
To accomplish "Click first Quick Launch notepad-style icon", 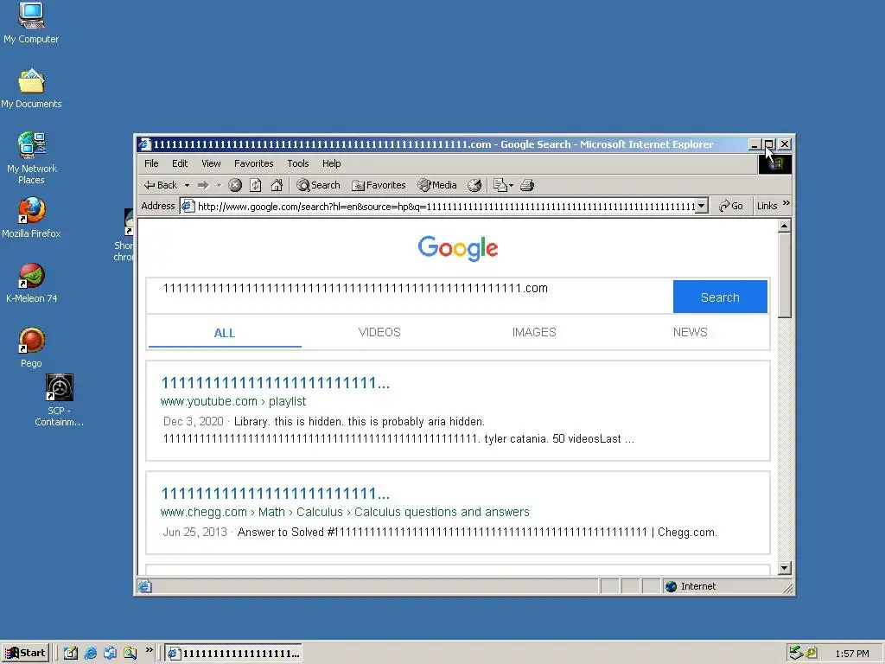I will (x=71, y=654).
